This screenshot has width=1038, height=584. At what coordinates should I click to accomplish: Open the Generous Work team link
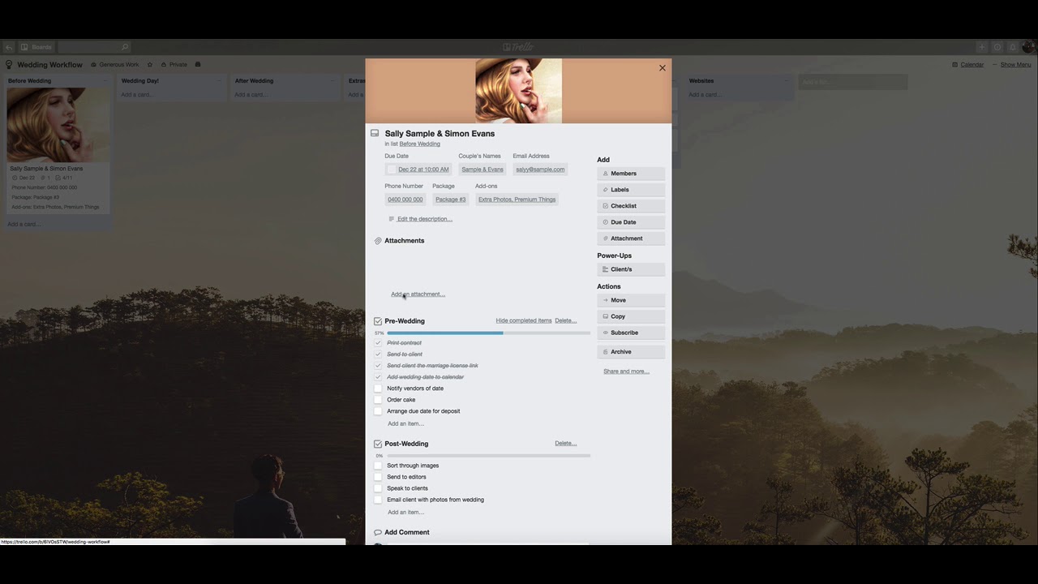pos(114,65)
